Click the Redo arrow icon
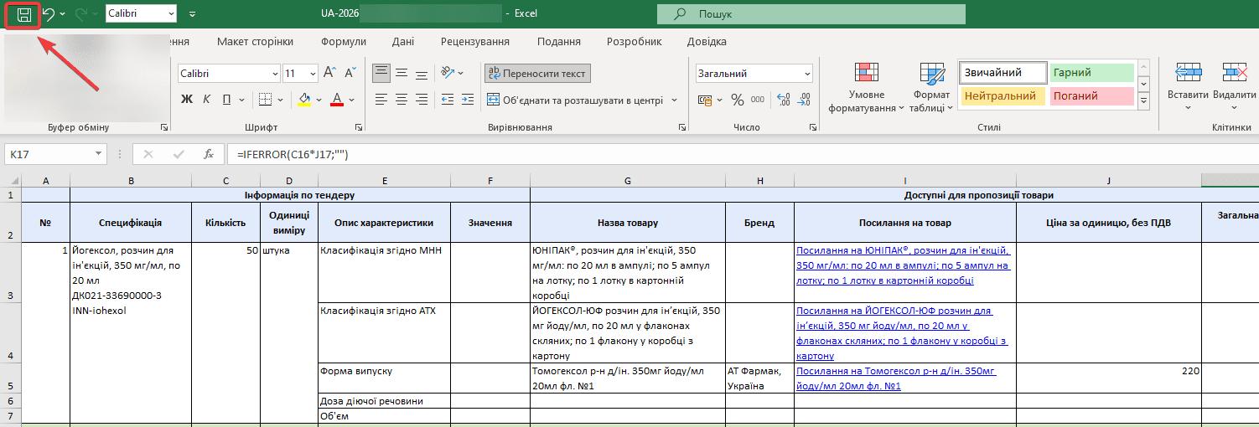Image resolution: width=1259 pixels, height=427 pixels. tap(82, 14)
